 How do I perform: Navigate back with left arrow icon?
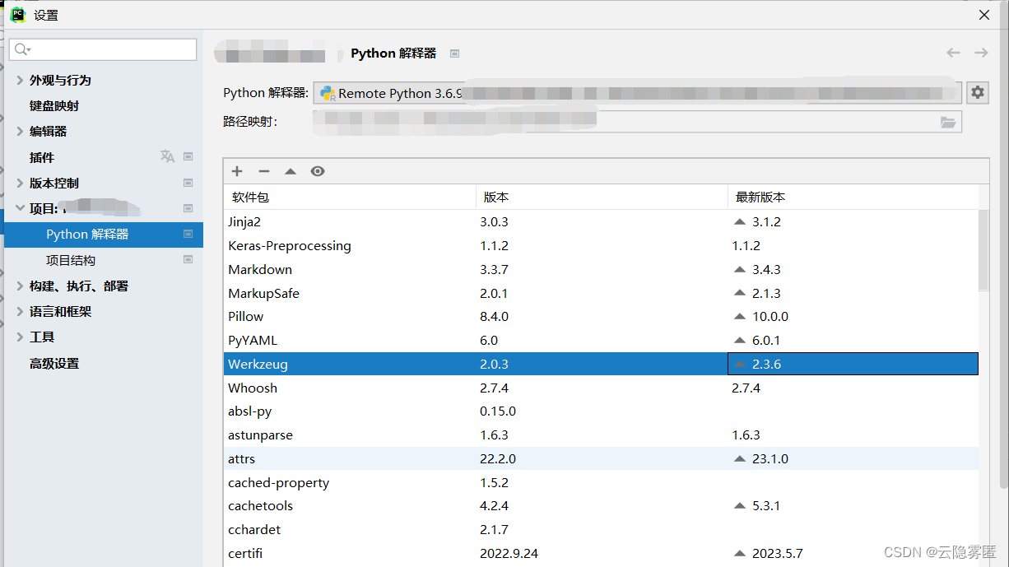pos(953,53)
